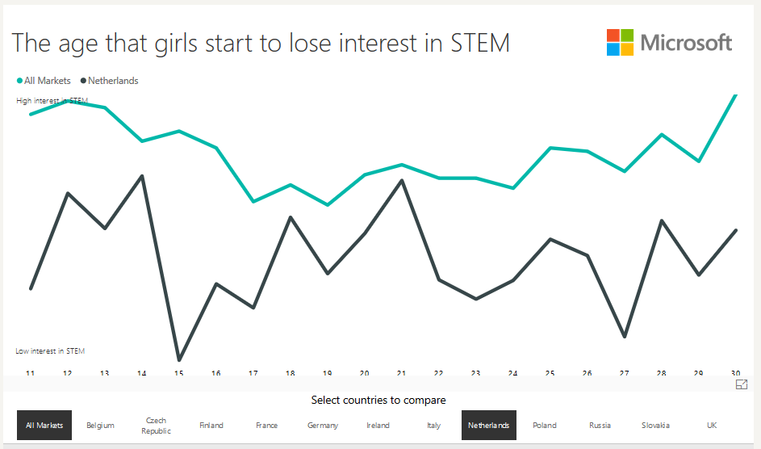Select Czech Republic to compare
The height and width of the screenshot is (449, 761).
156,425
